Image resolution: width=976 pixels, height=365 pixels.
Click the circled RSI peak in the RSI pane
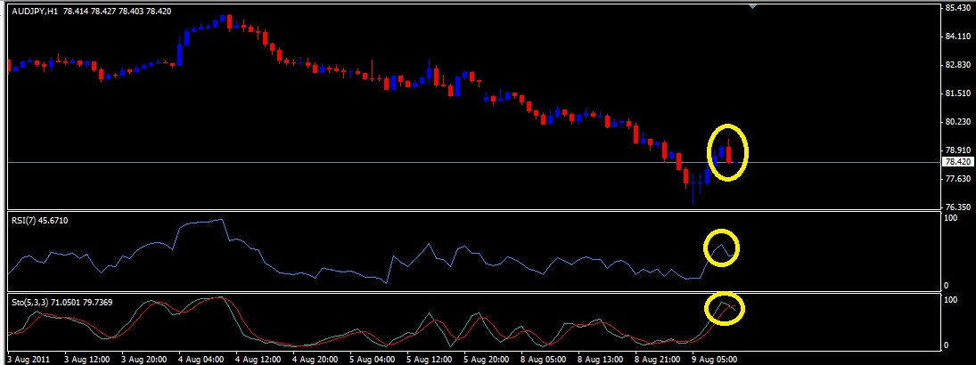click(x=721, y=244)
